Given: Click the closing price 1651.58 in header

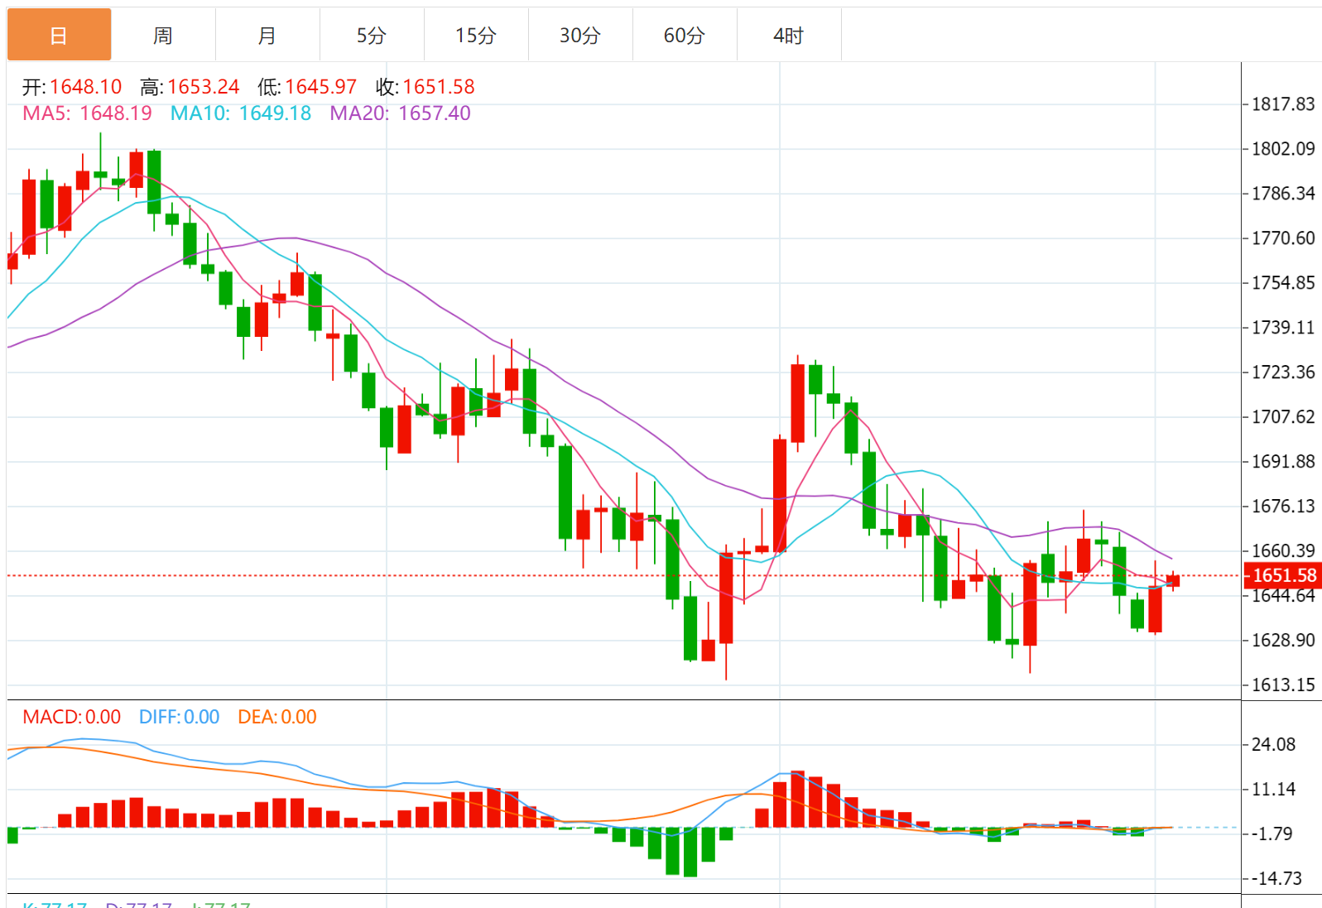Looking at the screenshot, I should tap(439, 87).
